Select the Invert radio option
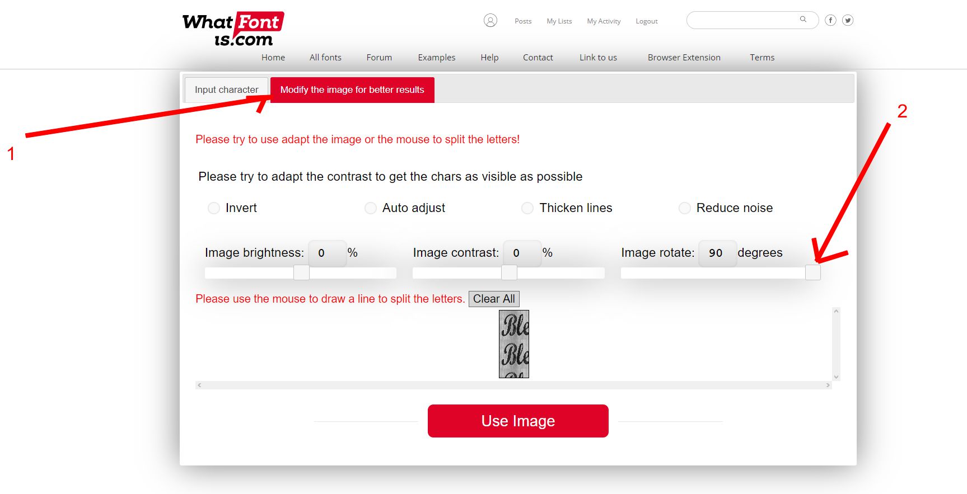 pyautogui.click(x=214, y=208)
